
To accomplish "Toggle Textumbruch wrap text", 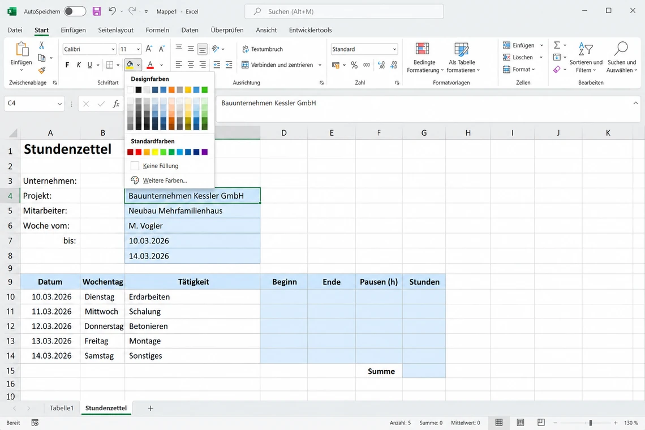I will 263,49.
